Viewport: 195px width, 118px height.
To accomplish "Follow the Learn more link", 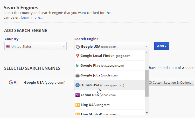I will [32, 18].
